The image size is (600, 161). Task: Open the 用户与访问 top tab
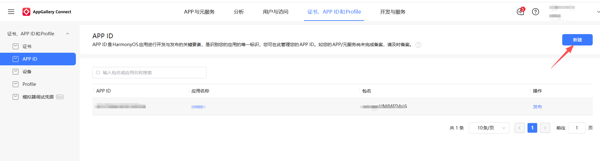(x=276, y=12)
